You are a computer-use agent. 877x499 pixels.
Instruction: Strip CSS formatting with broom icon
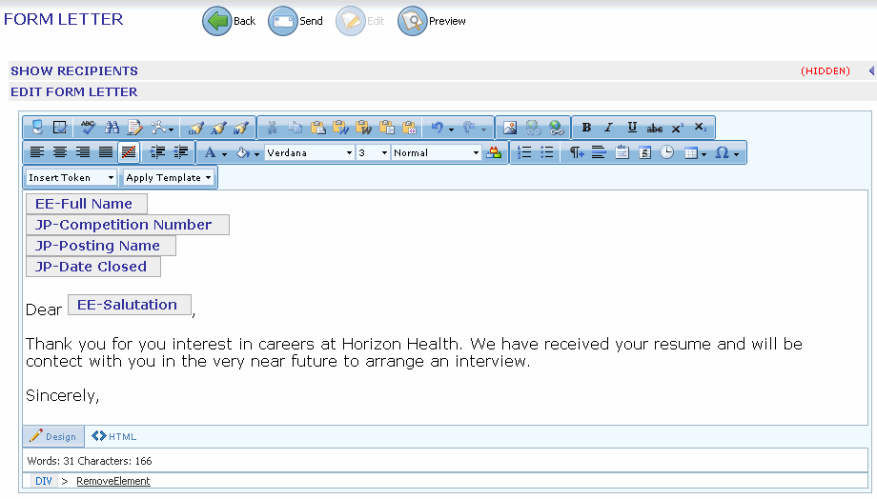point(195,128)
